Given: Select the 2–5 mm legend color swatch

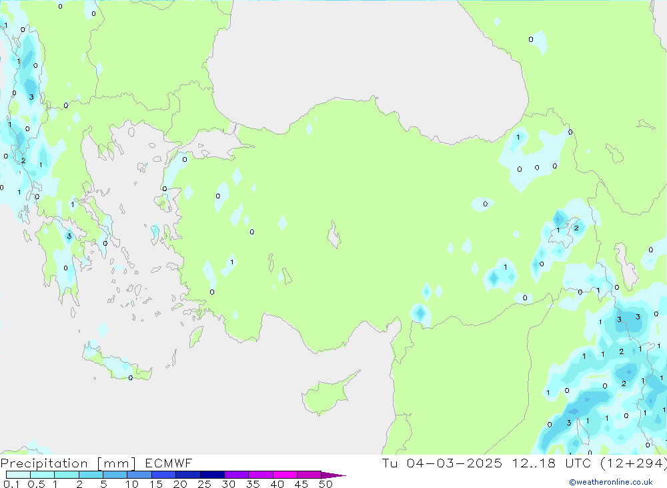Looking at the screenshot, I should (x=91, y=475).
